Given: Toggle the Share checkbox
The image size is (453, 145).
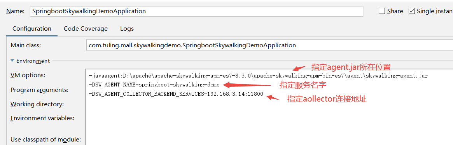Looking at the screenshot, I should click(381, 11).
